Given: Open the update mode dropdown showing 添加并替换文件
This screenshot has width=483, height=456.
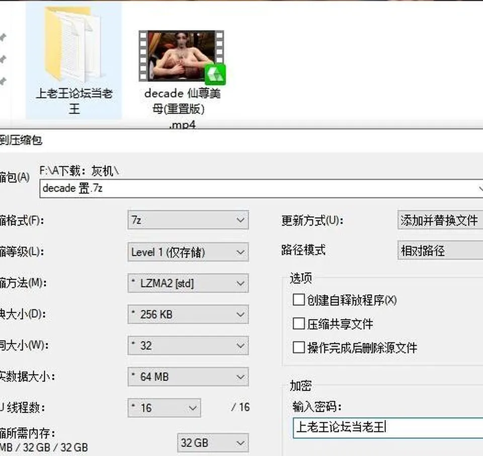Looking at the screenshot, I should coord(440,220).
